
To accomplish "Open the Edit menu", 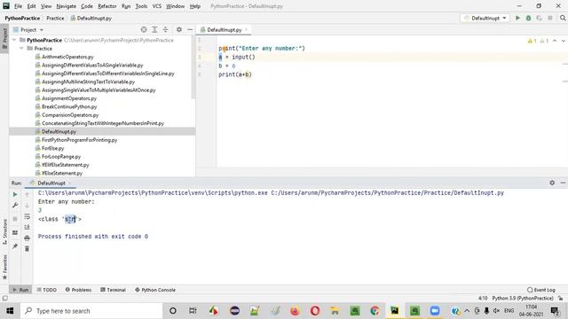I will [x=32, y=6].
